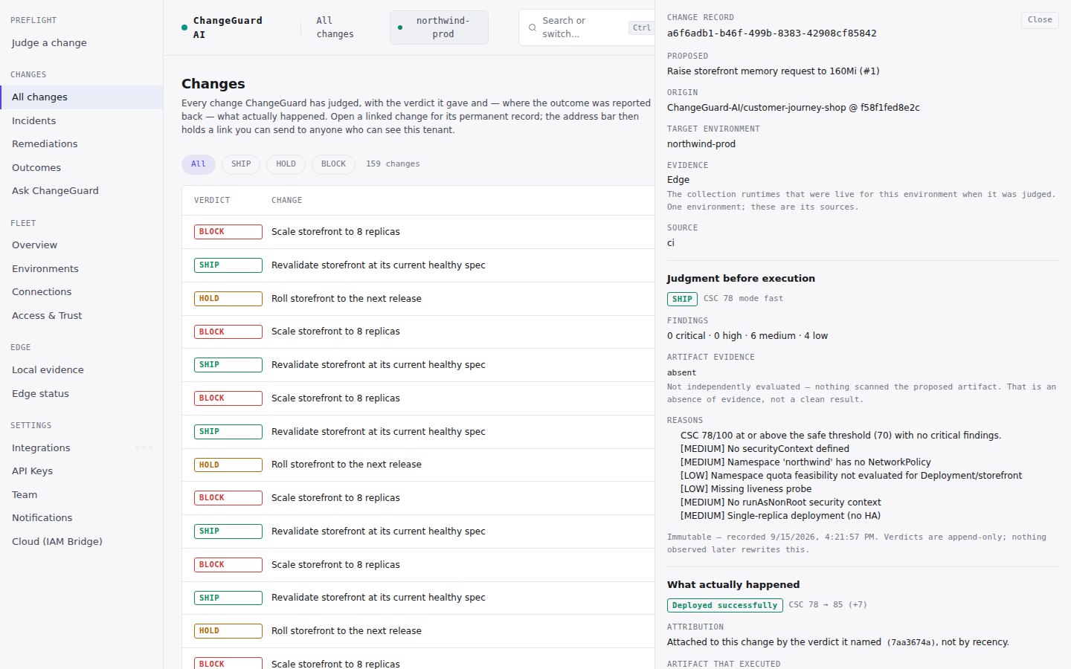Click the origin ChangeGuard-AI/customer-journey-shop @ f58f1fed8e2c
This screenshot has width=1071, height=669.
(x=793, y=108)
